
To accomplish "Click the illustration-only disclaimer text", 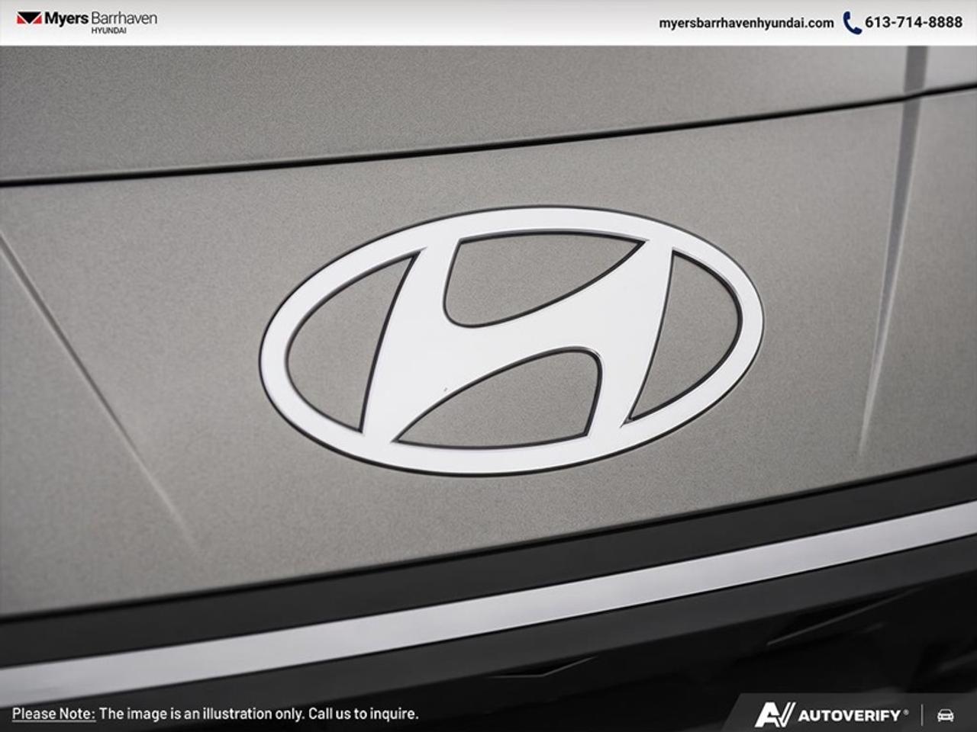I will [259, 714].
